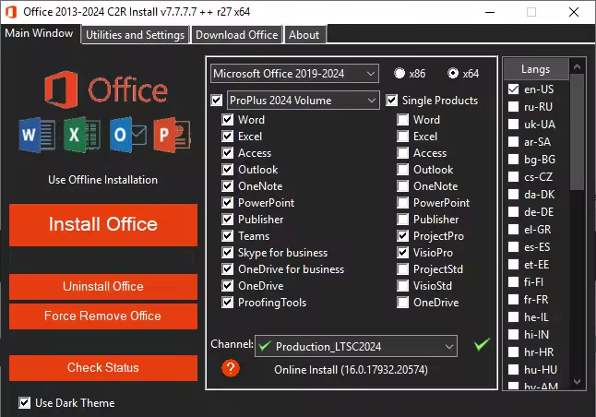596x417 pixels.
Task: Open the Production_LTSC2024 channel dropdown
Action: pyautogui.click(x=355, y=346)
